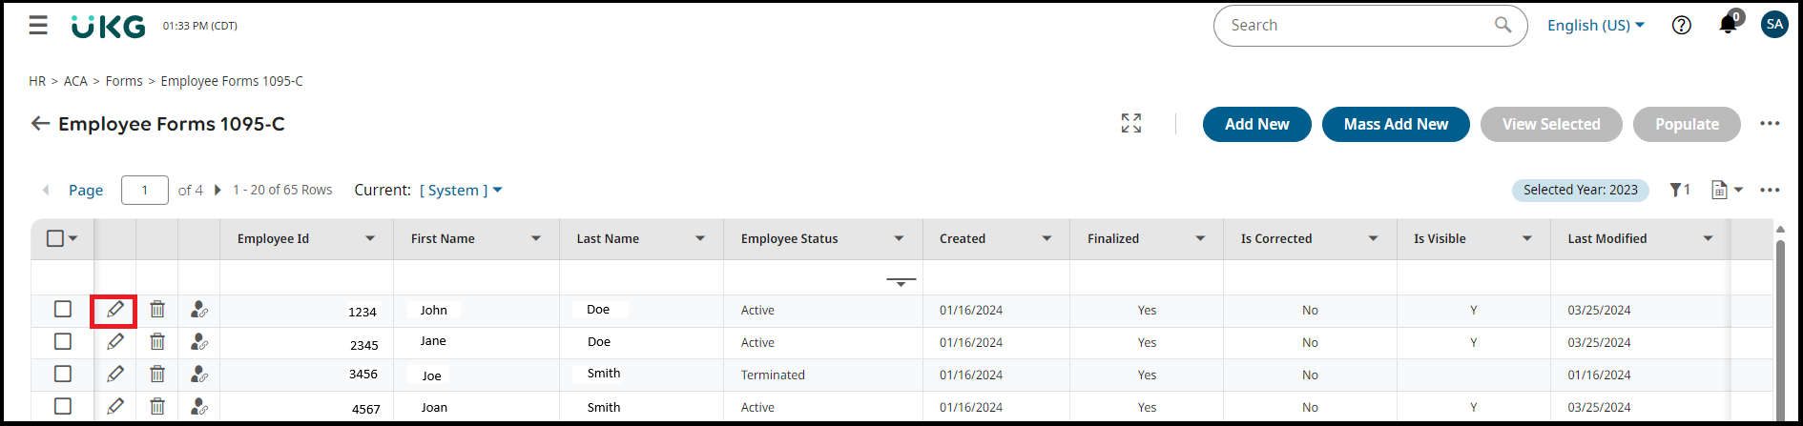
Task: Click the Forms breadcrumb link
Action: click(124, 81)
